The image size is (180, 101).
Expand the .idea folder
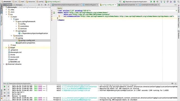(x=6, y=10)
